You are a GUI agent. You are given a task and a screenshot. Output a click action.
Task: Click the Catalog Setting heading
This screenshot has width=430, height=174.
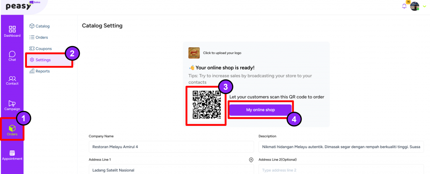pyautogui.click(x=102, y=26)
